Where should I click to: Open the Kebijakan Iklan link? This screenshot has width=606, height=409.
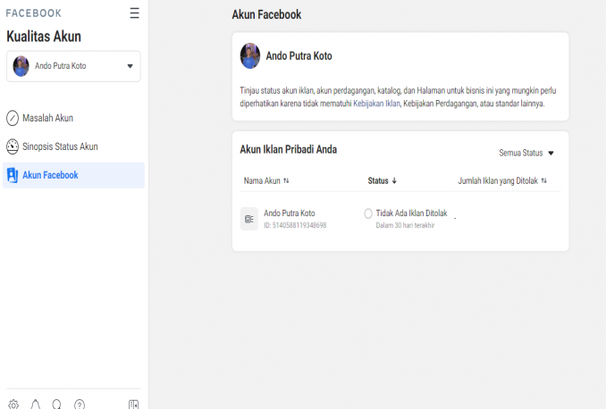[x=376, y=104]
